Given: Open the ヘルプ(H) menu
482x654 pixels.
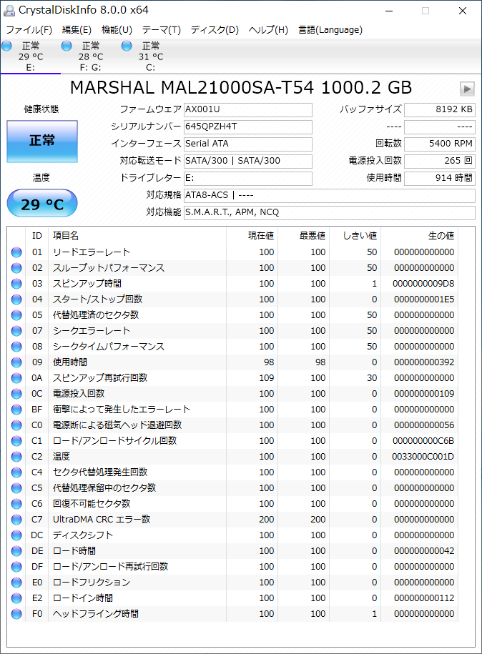Looking at the screenshot, I should click(x=268, y=30).
